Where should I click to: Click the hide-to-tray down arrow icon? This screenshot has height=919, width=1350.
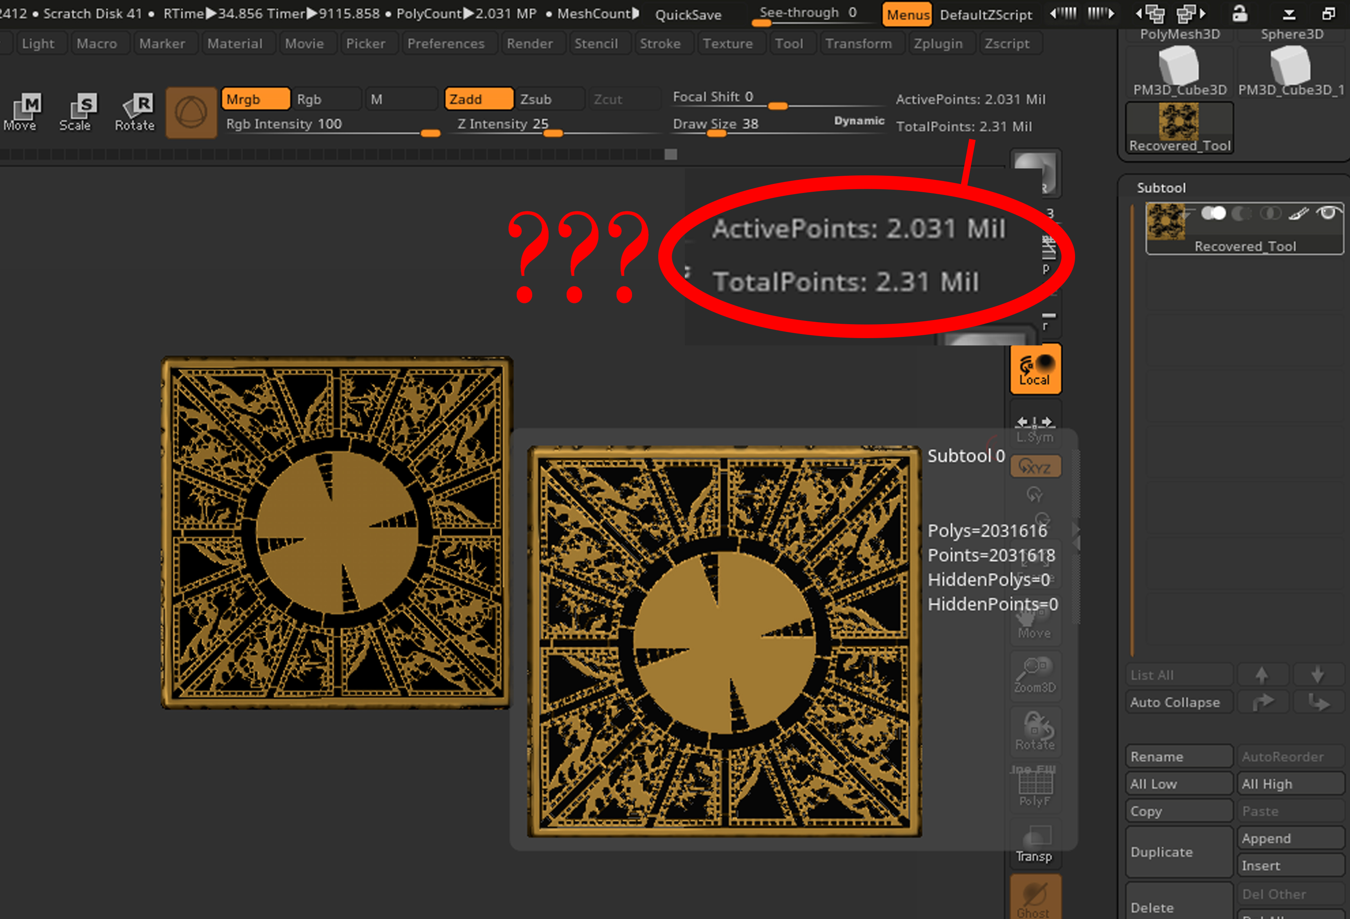[1289, 15]
